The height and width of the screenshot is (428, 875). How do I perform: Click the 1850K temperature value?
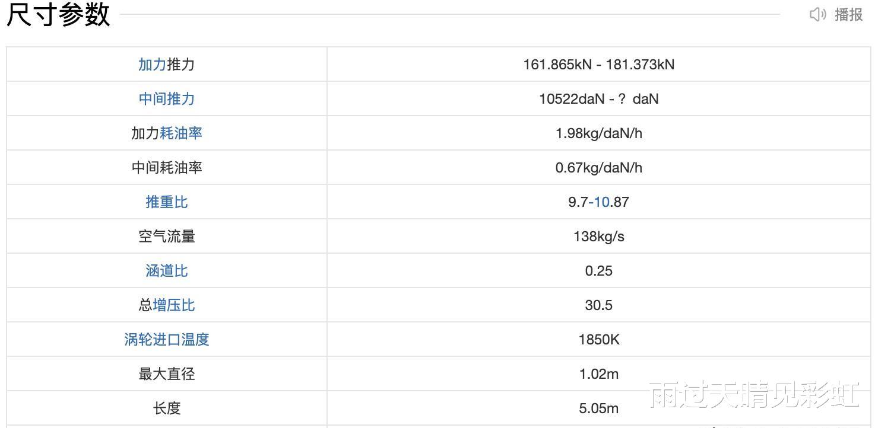point(598,339)
